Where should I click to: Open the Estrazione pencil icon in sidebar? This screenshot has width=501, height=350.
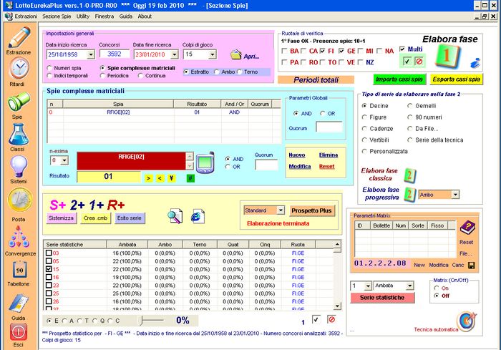coord(19,37)
